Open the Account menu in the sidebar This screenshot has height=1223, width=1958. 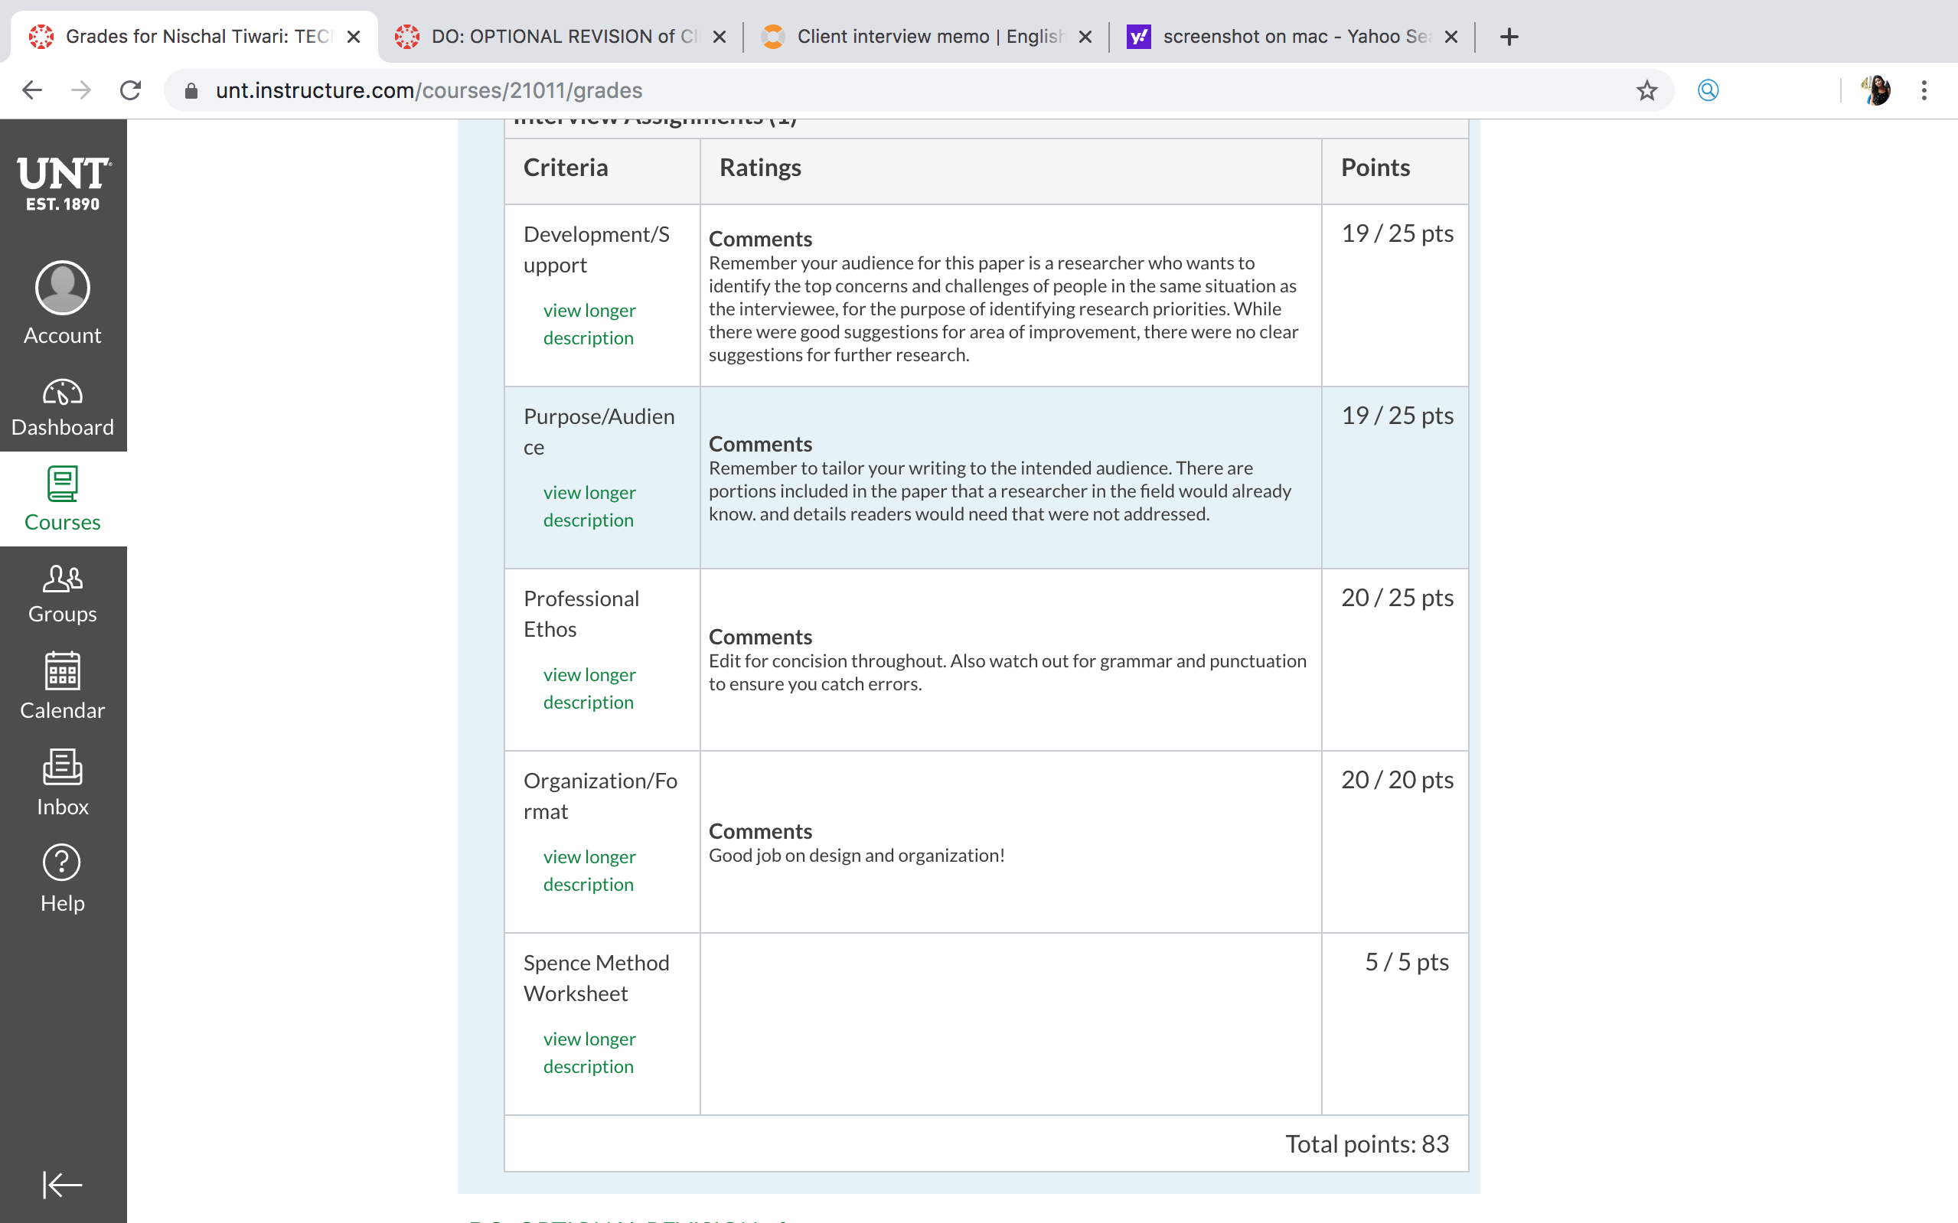tap(62, 303)
